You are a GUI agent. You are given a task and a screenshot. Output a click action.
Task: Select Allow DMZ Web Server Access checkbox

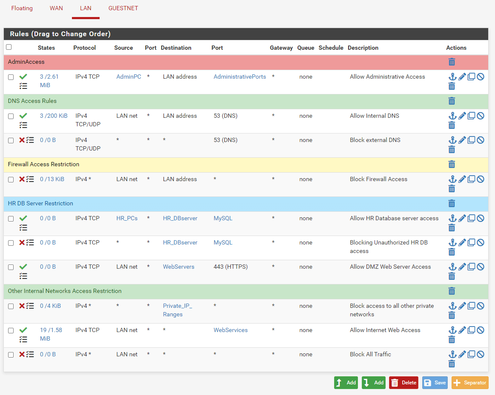point(11,267)
